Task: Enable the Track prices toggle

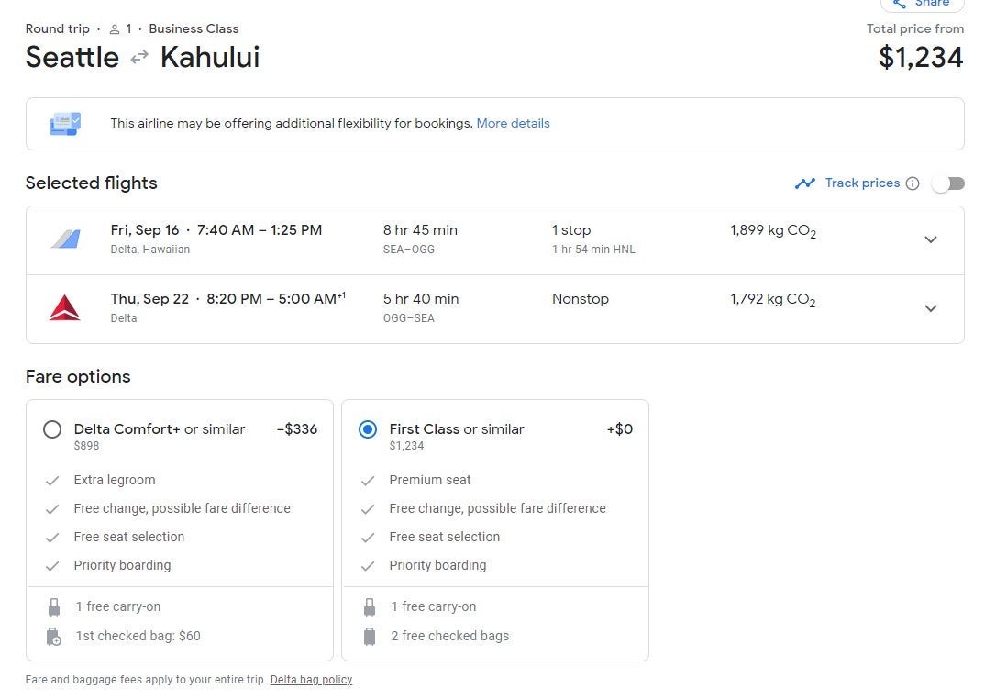Action: [948, 183]
